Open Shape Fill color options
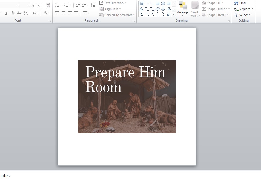The image size is (261, 181). point(212,3)
